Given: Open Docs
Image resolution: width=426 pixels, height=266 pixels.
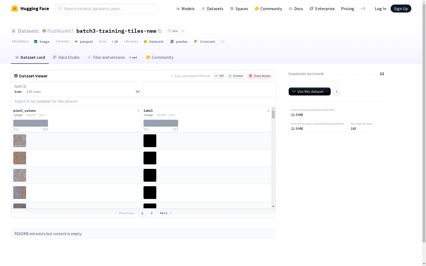Looking at the screenshot, I should click(296, 9).
